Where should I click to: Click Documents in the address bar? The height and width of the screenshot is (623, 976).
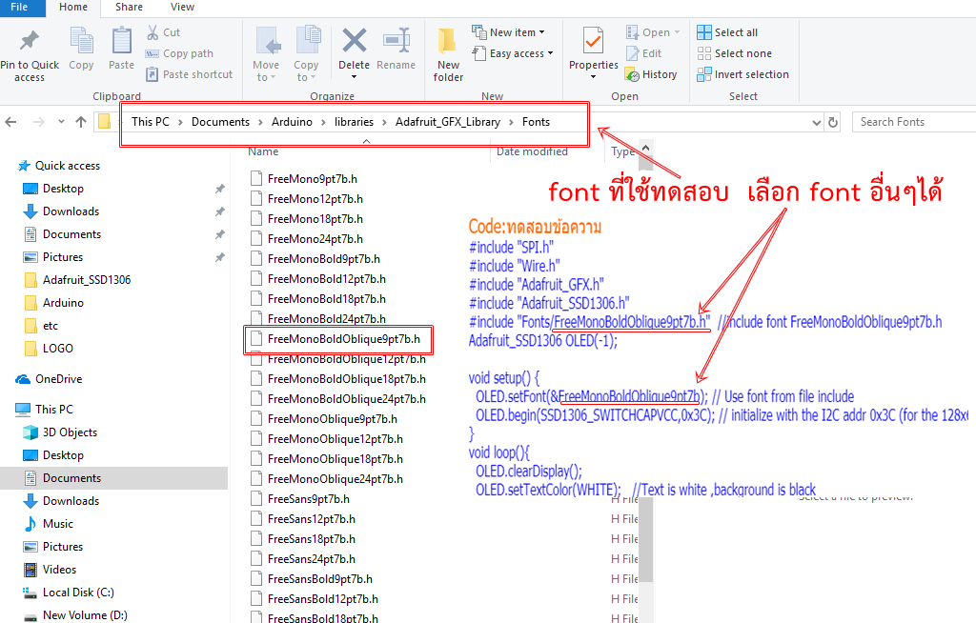(x=220, y=122)
